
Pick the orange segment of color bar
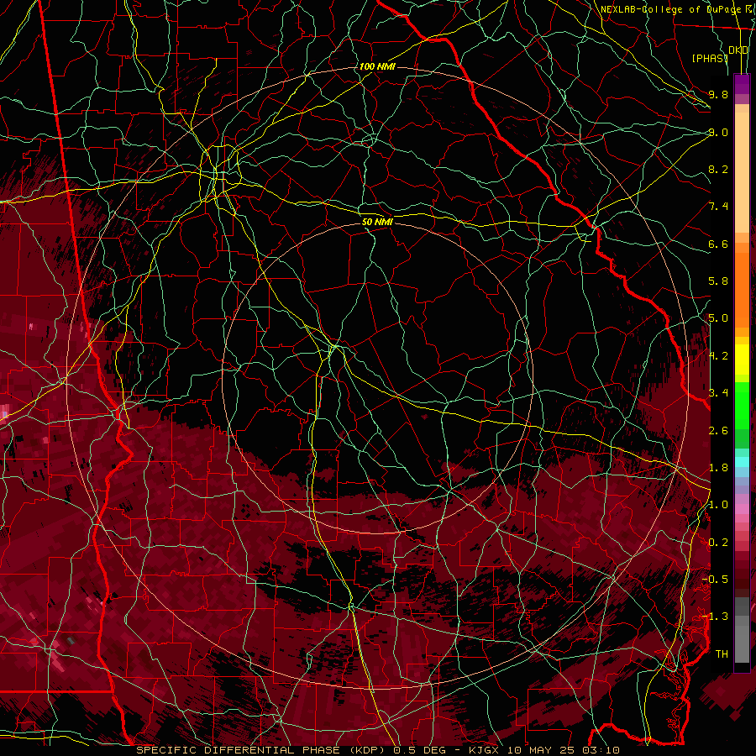742,290
